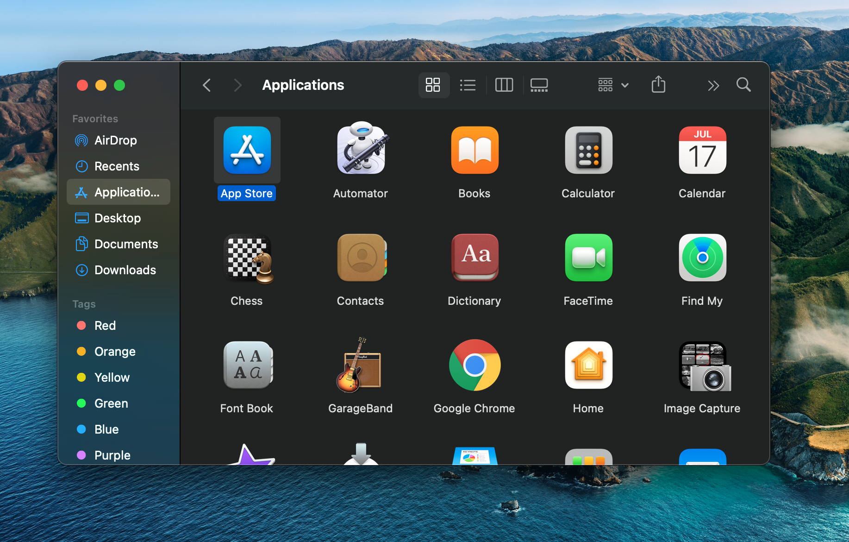Image resolution: width=849 pixels, height=542 pixels.
Task: Select the Calculator app icon
Action: coord(588,150)
